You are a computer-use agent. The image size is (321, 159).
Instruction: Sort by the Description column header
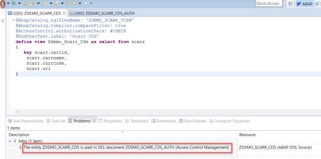coord(122,135)
